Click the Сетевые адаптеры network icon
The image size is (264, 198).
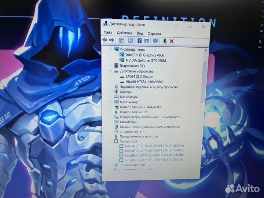click(116, 165)
